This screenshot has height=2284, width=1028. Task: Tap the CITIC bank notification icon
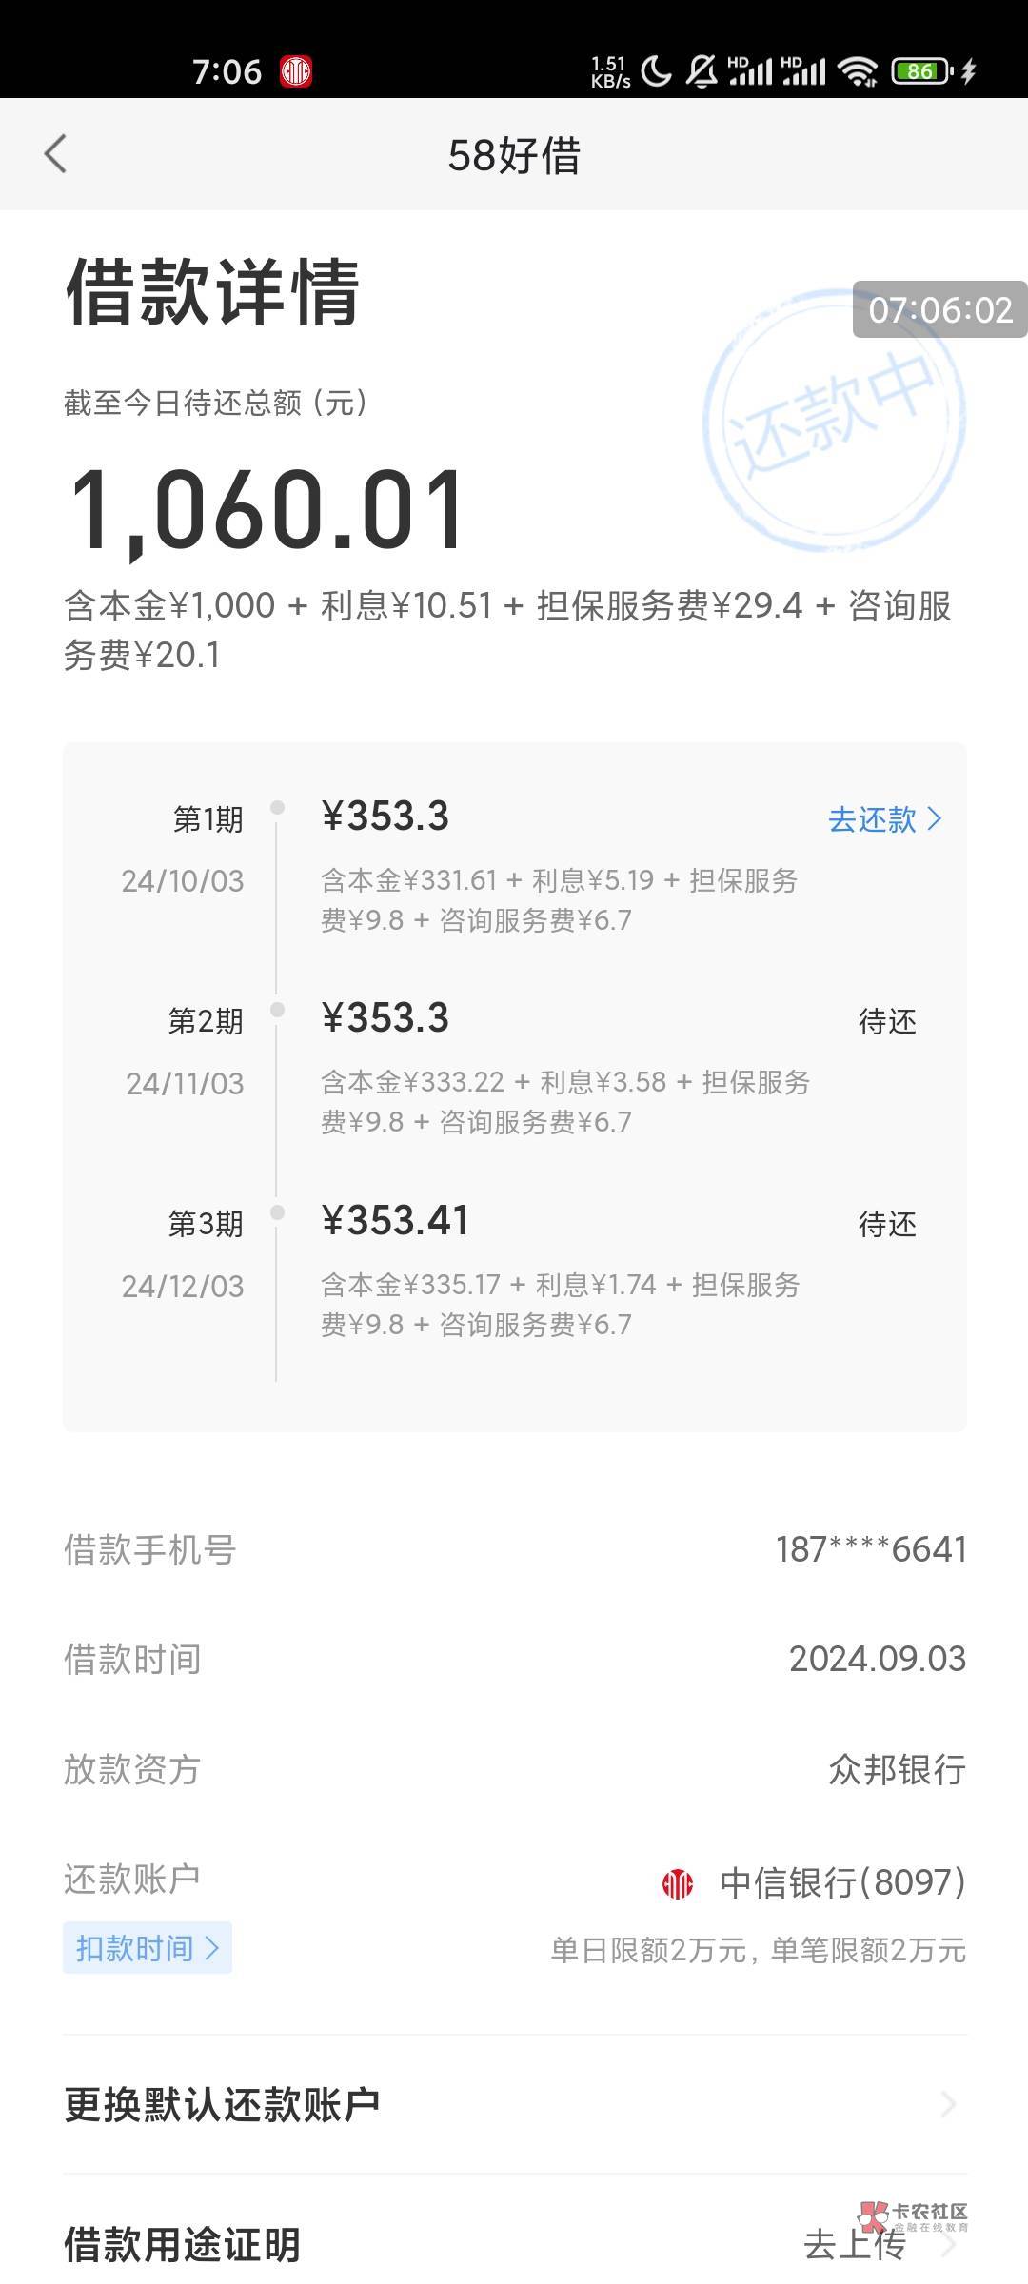(x=296, y=71)
